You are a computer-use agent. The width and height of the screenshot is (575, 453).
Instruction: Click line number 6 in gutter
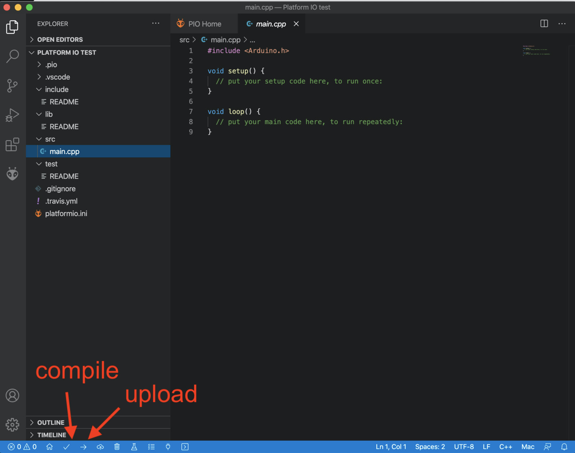tap(191, 101)
